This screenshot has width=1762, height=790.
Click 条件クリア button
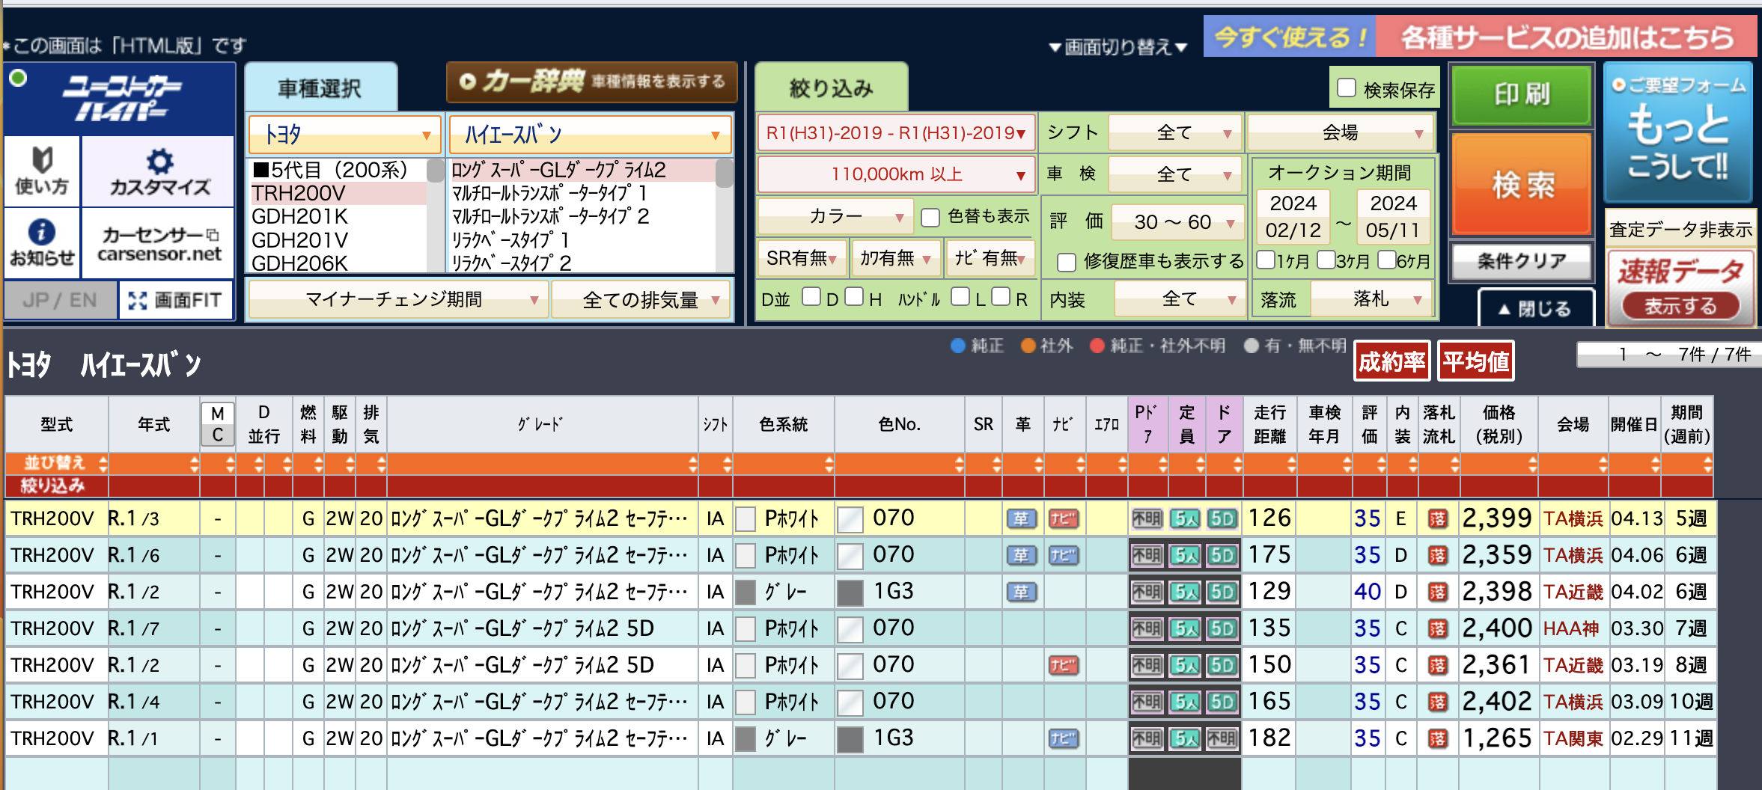1522,261
